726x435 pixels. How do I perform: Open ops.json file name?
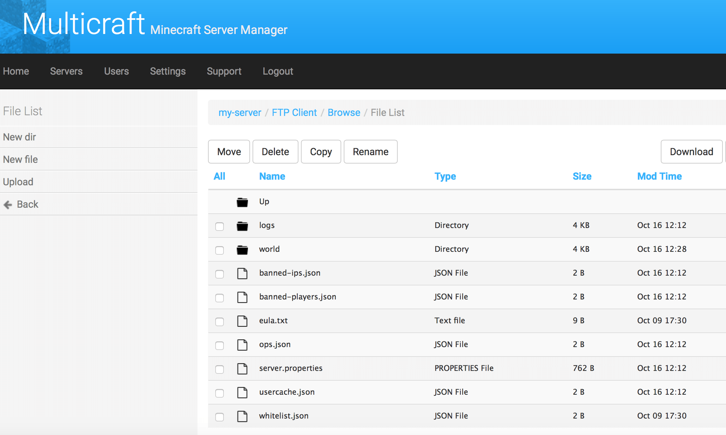[x=275, y=344]
